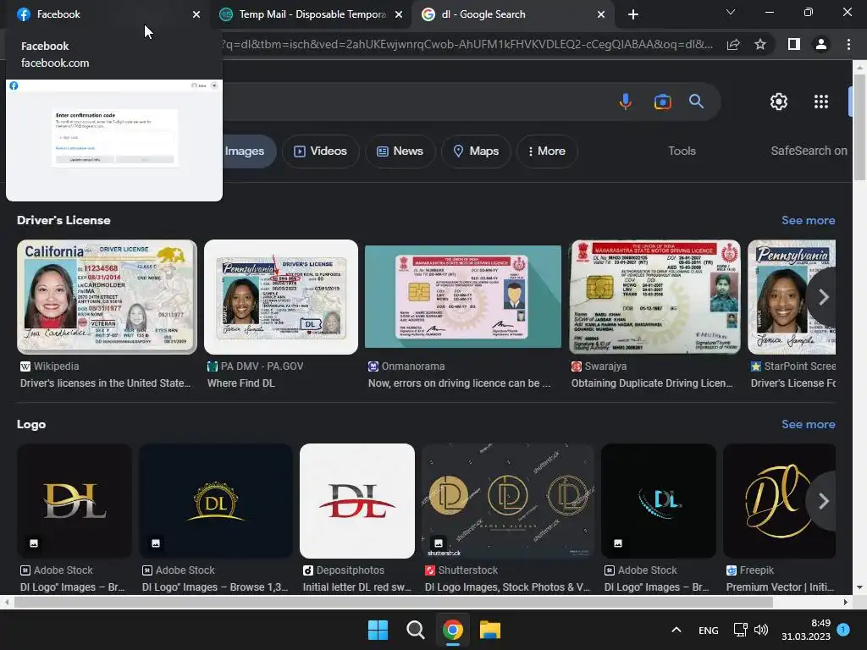Open the Tools options
867x650 pixels.
(682, 151)
